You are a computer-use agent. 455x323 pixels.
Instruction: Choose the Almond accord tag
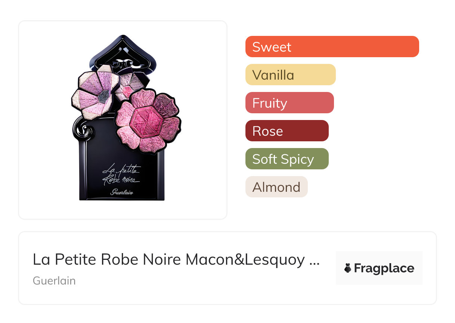(276, 187)
